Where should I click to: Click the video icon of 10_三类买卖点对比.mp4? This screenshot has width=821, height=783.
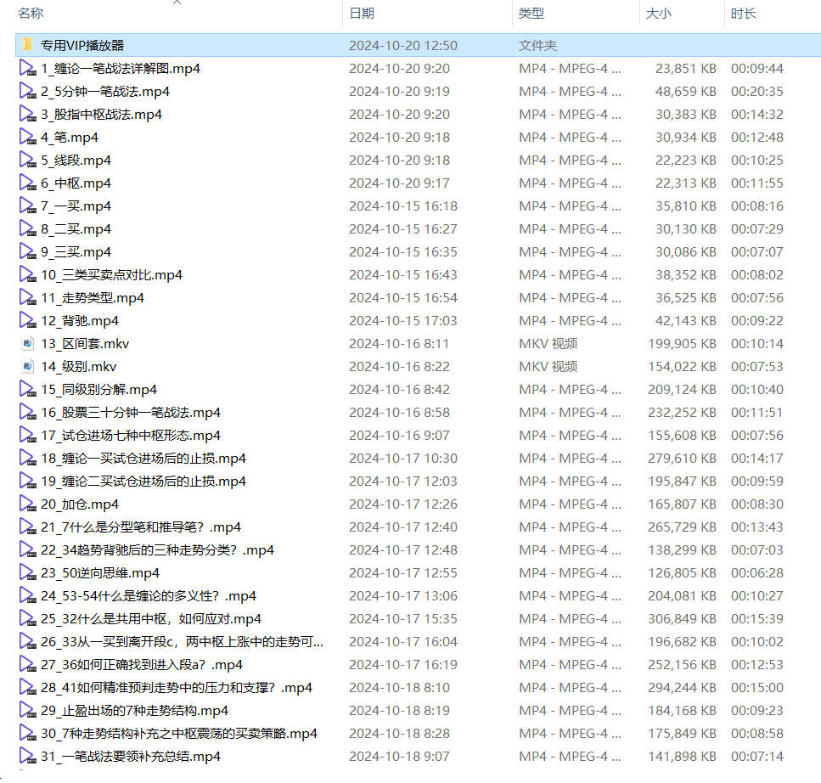(x=27, y=274)
